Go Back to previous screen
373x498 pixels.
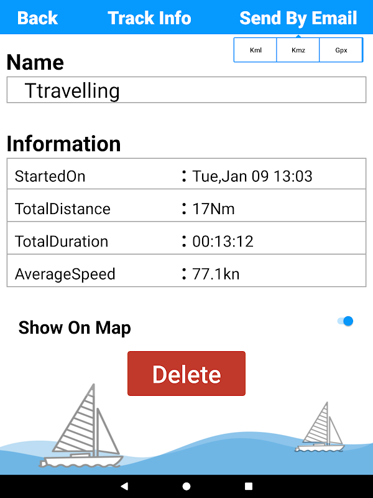tap(37, 17)
